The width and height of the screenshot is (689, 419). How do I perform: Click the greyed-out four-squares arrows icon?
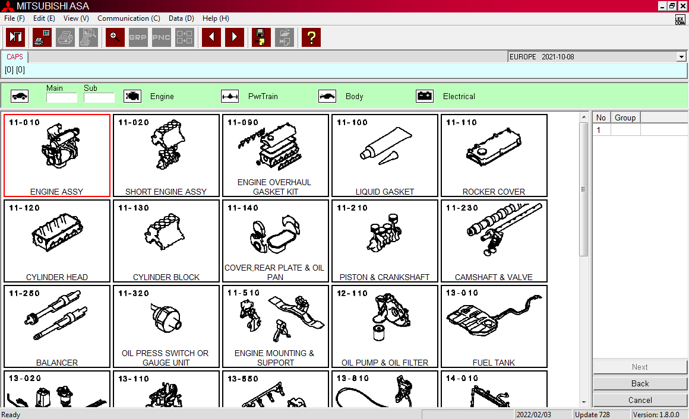pyautogui.click(x=185, y=37)
